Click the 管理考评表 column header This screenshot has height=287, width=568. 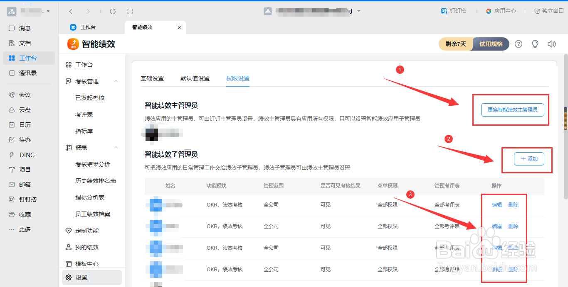pos(447,186)
